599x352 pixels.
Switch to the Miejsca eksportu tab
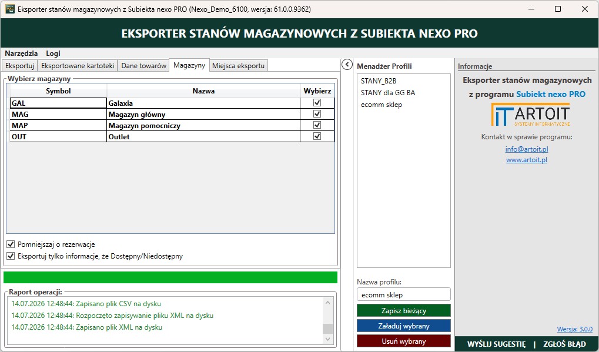coord(239,66)
